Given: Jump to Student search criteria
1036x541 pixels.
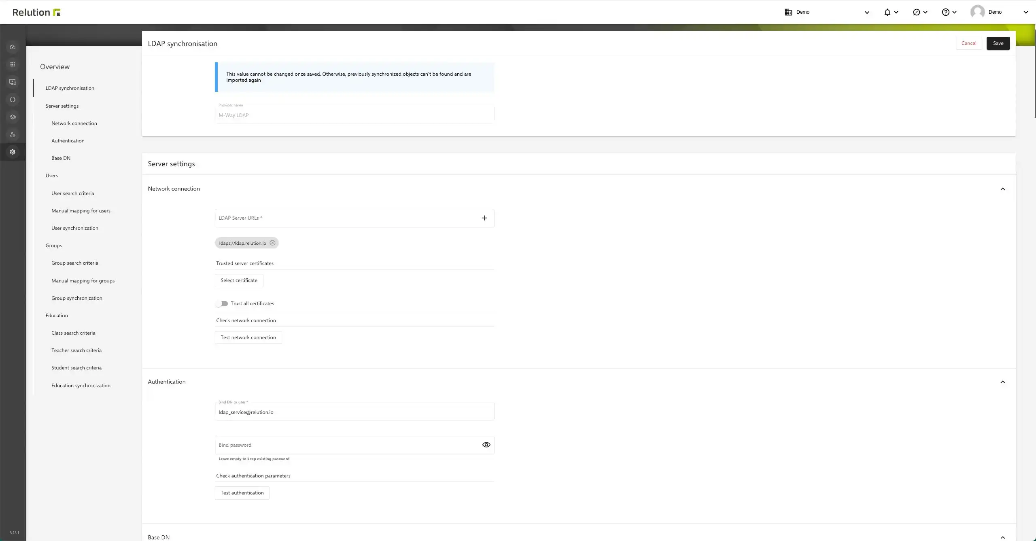Looking at the screenshot, I should click(x=76, y=368).
